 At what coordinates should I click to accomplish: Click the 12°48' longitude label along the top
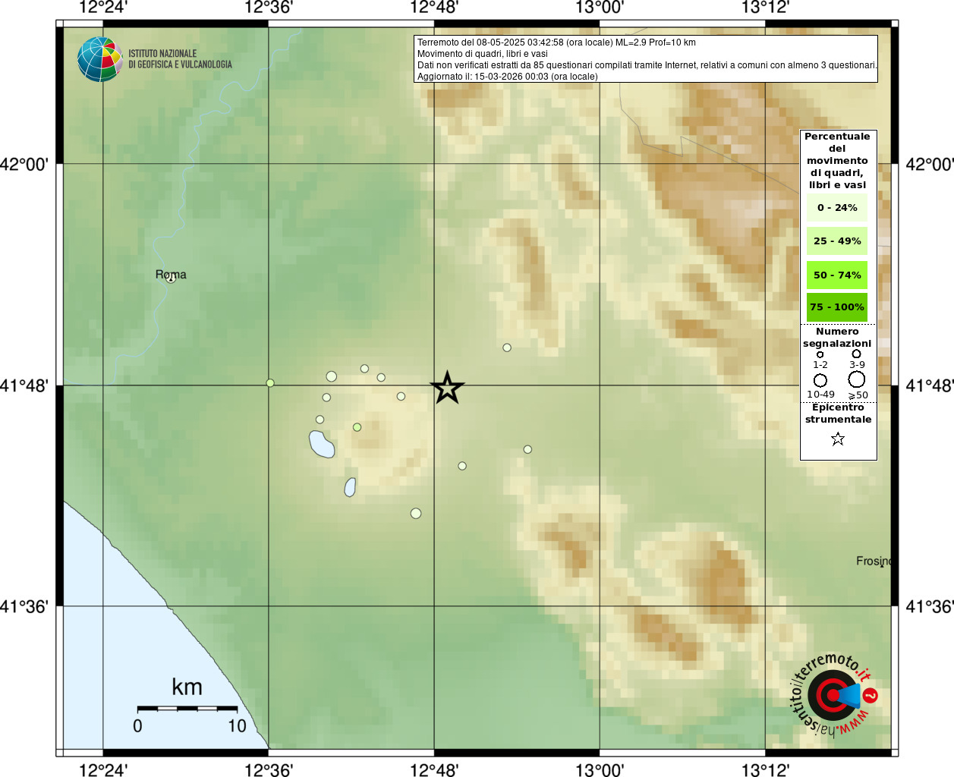pyautogui.click(x=434, y=8)
